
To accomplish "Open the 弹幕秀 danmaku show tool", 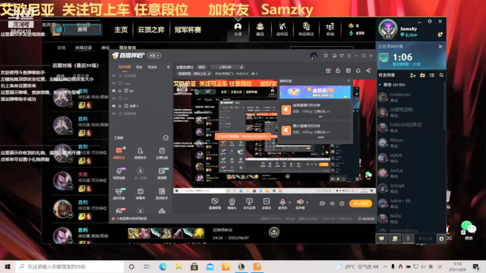I will tap(140, 194).
